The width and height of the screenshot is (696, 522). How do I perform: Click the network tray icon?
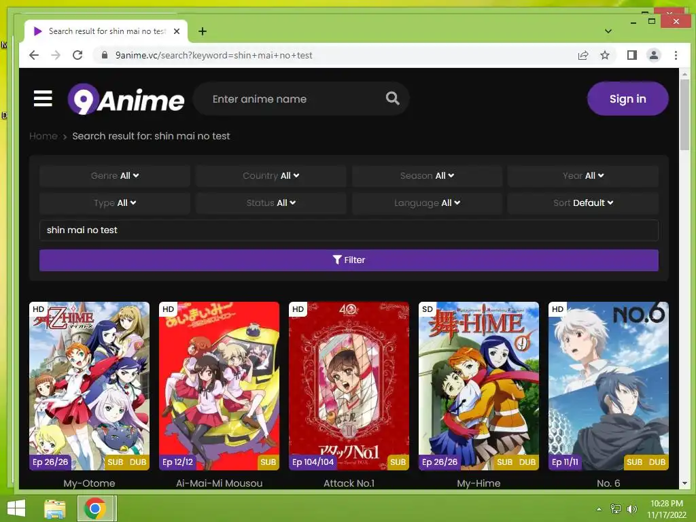[x=615, y=509]
